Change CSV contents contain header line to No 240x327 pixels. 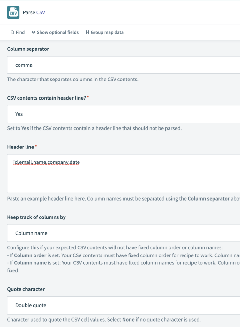121,114
